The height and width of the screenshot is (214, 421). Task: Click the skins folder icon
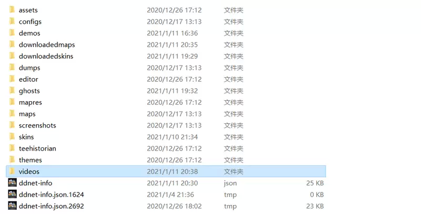12,137
